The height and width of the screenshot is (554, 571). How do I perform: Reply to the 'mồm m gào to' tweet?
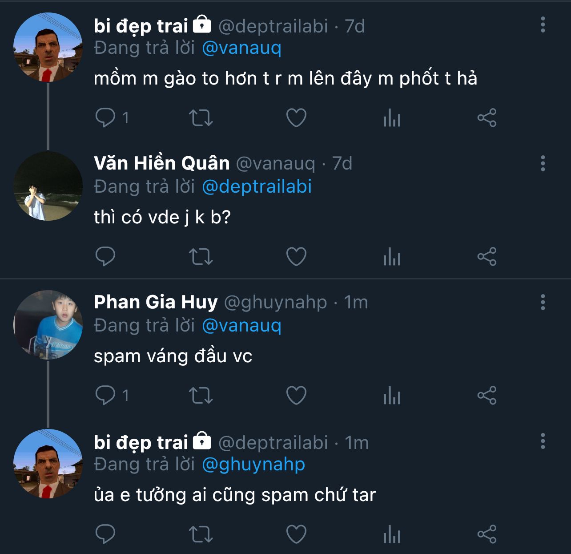(105, 118)
